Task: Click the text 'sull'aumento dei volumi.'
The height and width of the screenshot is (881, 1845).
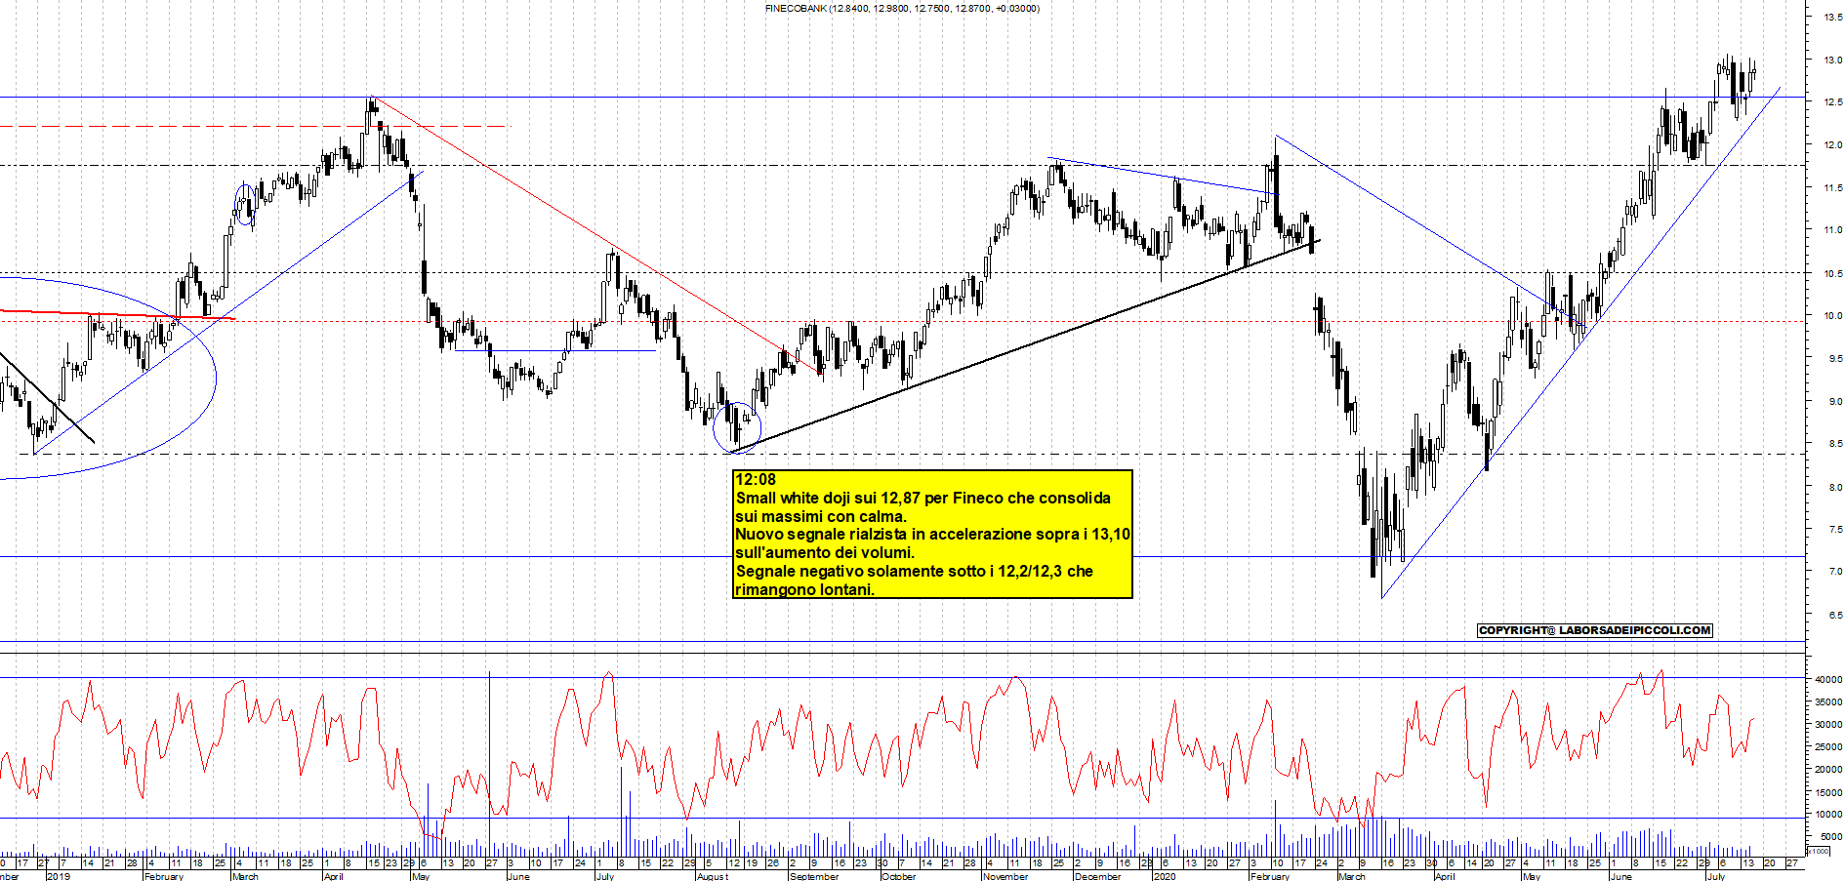Action: (825, 553)
